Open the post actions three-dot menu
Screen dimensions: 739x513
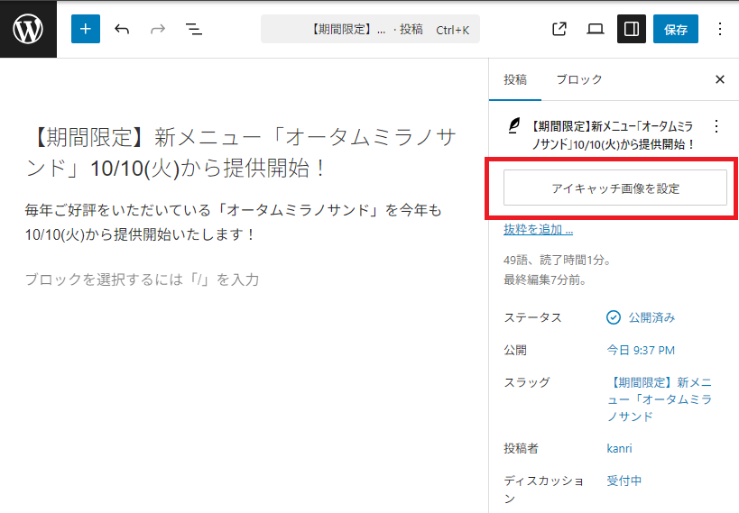(716, 126)
